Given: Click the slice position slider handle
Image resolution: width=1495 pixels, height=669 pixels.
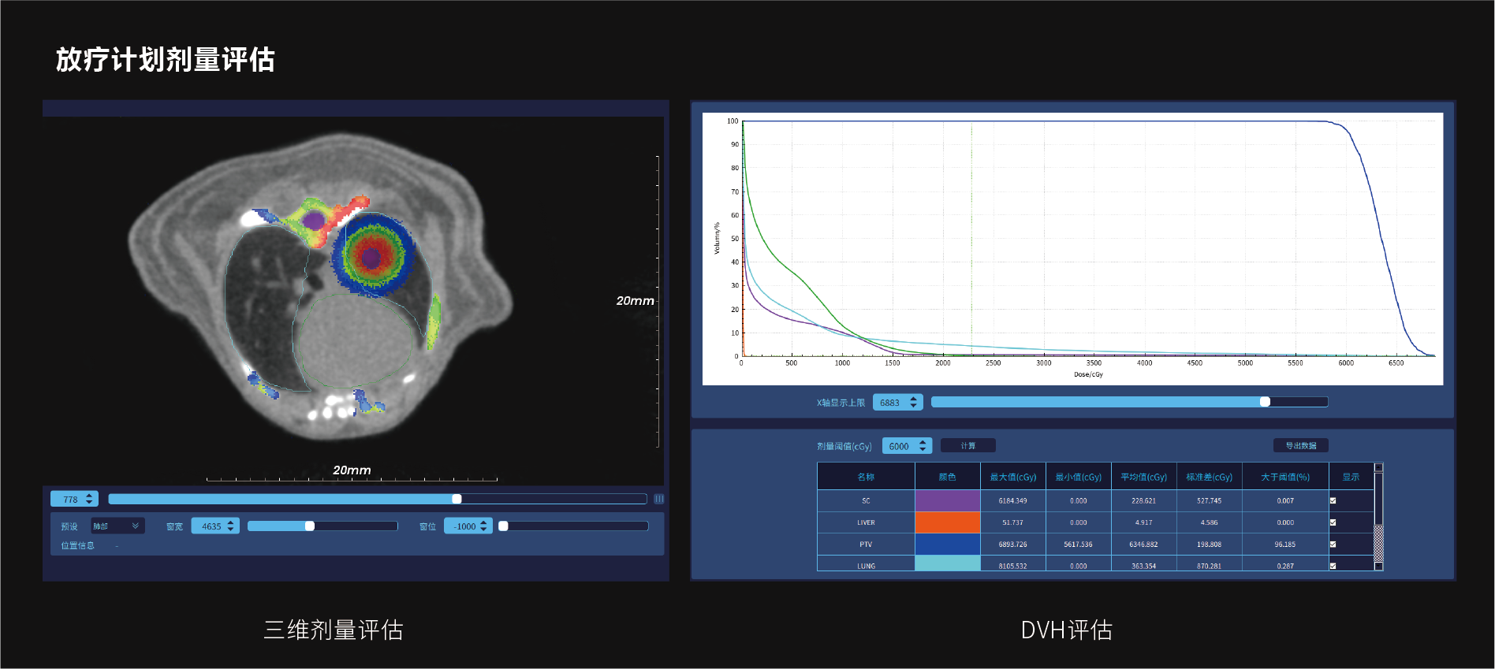Looking at the screenshot, I should (457, 499).
